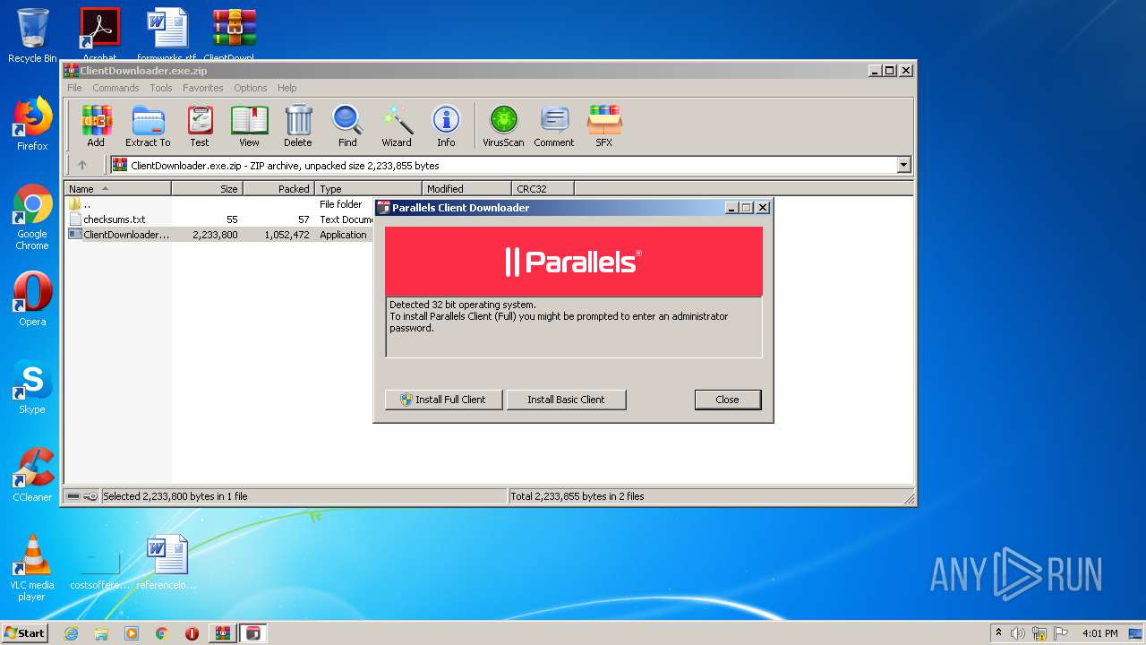Screen dimensions: 1146x645
Task: Open the Chrome taskbar icon
Action: (162, 633)
